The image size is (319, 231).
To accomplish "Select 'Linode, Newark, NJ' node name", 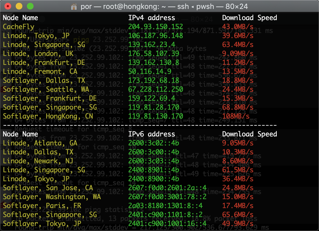I will tap(38, 161).
